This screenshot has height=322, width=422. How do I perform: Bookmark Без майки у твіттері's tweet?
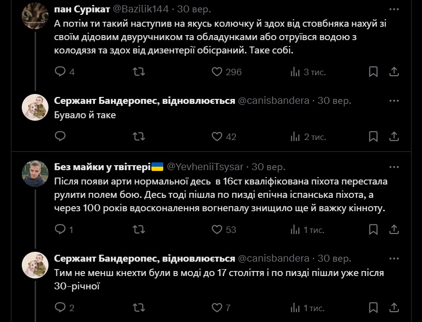point(374,230)
